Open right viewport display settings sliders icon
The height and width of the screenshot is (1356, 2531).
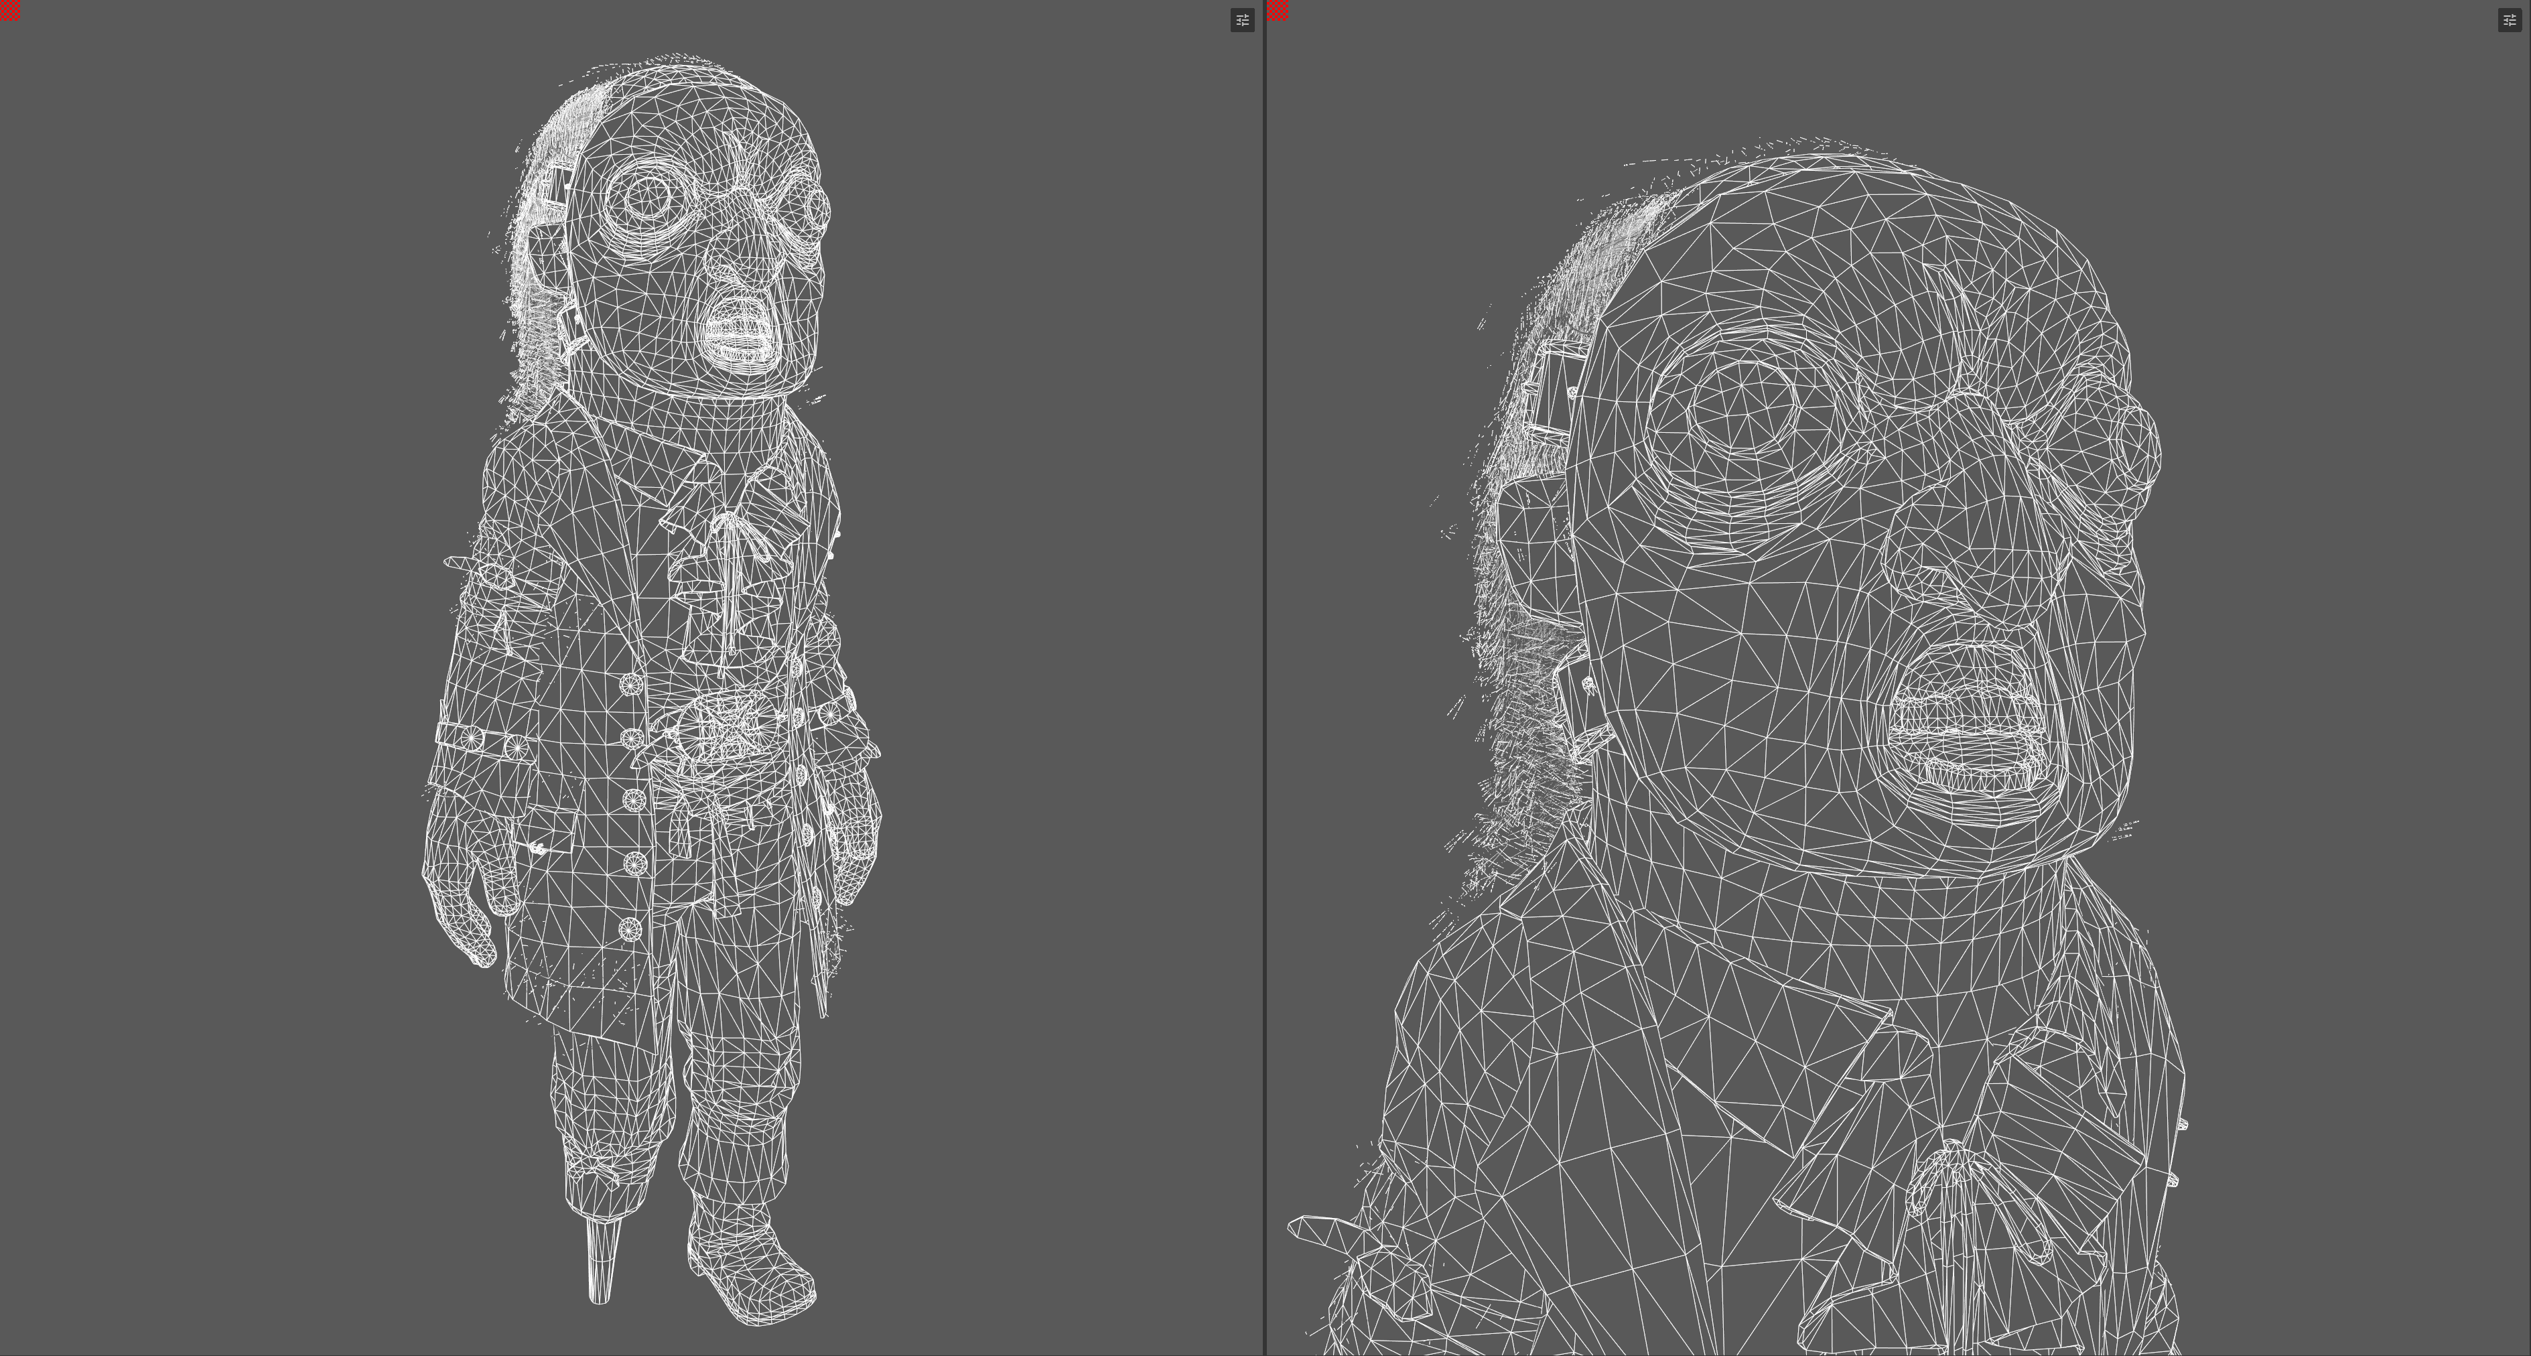[x=2510, y=19]
